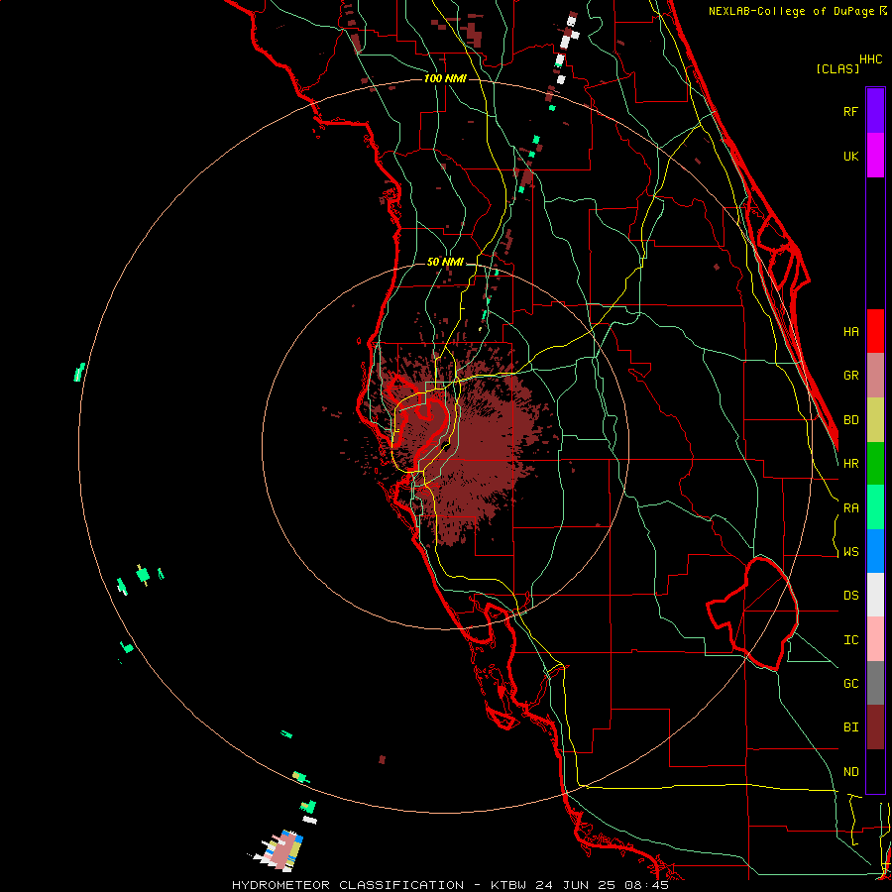
Task: Select the HA legend label
Action: pos(850,331)
